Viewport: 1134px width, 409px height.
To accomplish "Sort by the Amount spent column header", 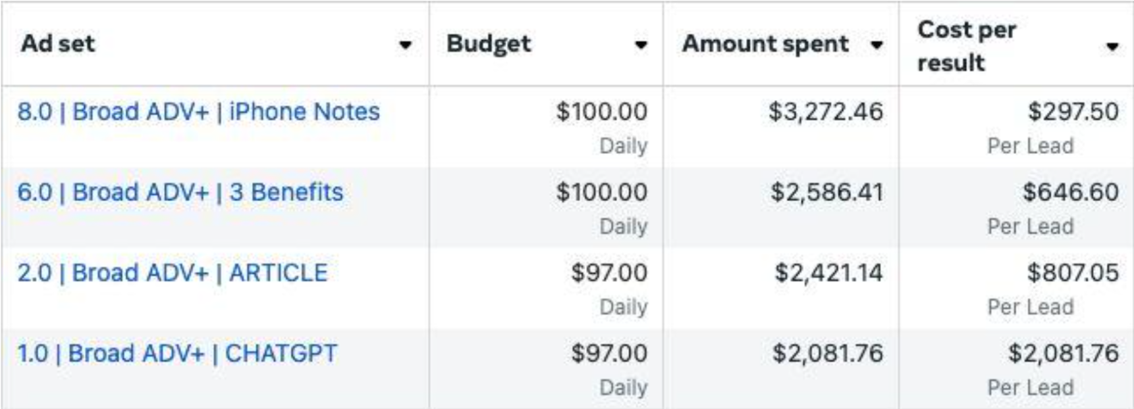I will tap(765, 45).
